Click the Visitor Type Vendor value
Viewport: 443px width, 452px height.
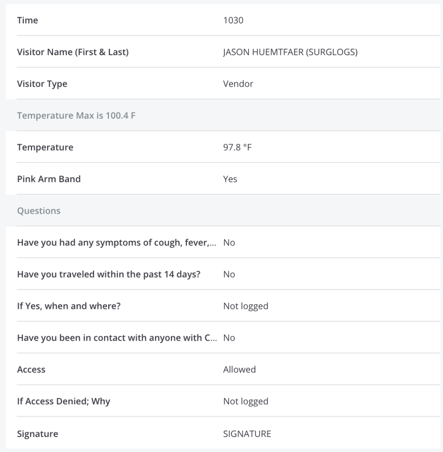[x=238, y=83]
